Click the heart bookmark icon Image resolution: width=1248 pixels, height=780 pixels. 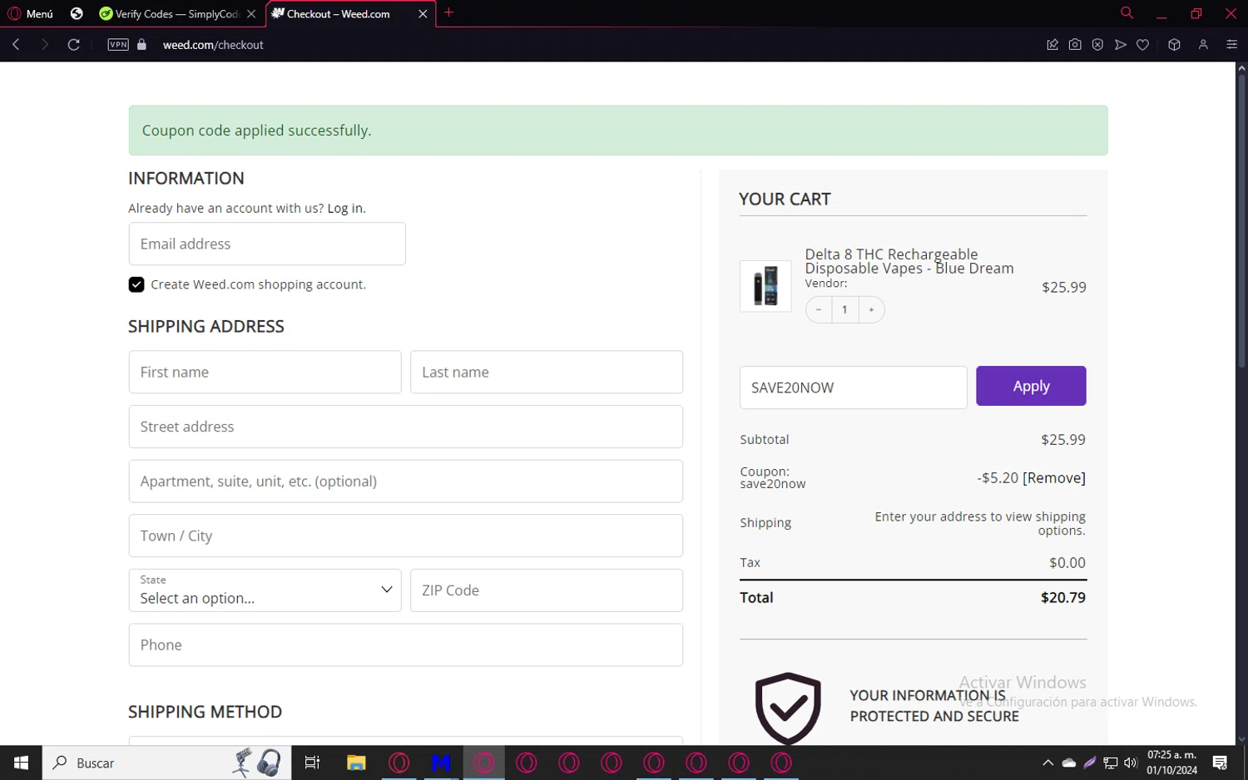[1143, 45]
